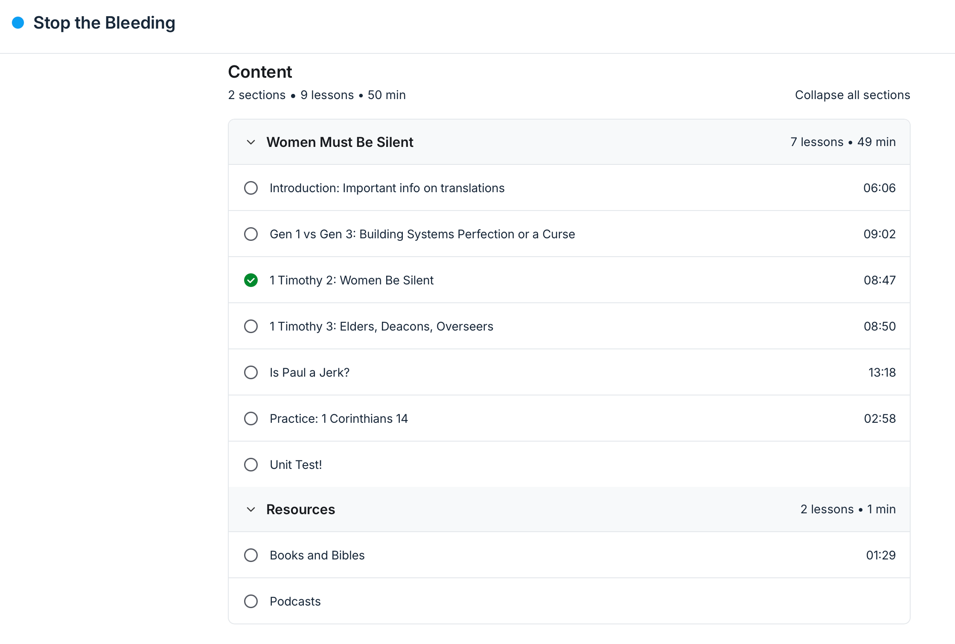Click the 13:18 duration value
Viewport: 955px width, 644px height.
[882, 372]
